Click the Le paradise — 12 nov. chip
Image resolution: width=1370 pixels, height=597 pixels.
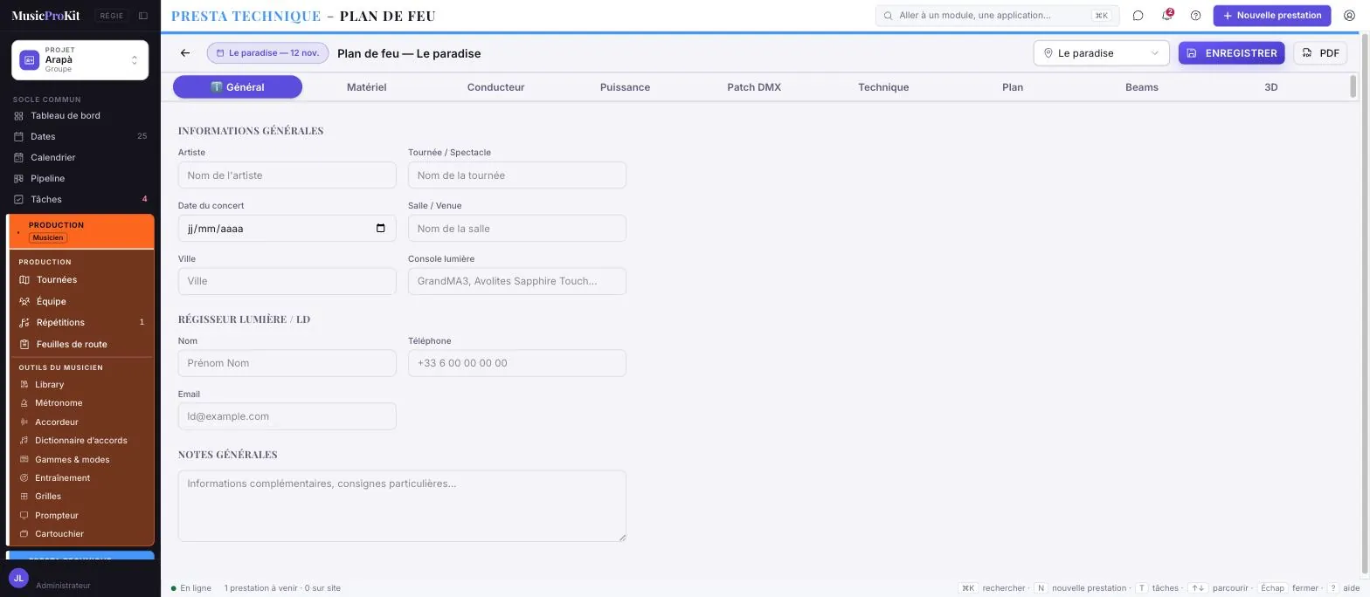(x=267, y=53)
